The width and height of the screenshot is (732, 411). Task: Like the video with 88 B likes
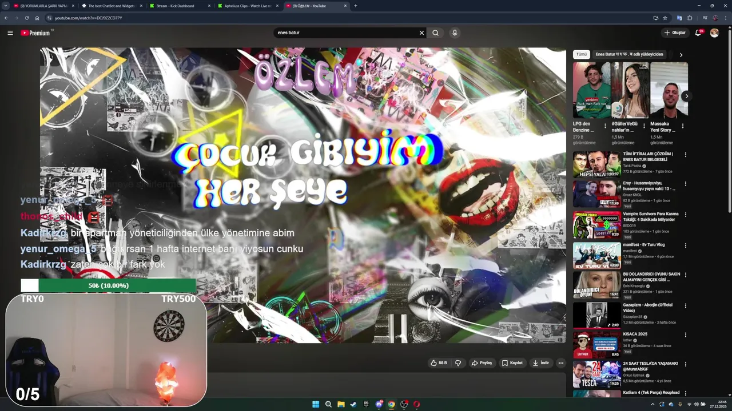pyautogui.click(x=439, y=362)
